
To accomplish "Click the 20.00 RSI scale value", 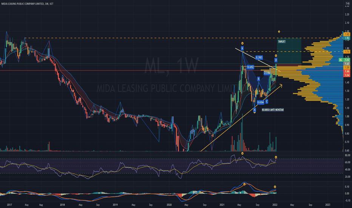I will (347, 177).
